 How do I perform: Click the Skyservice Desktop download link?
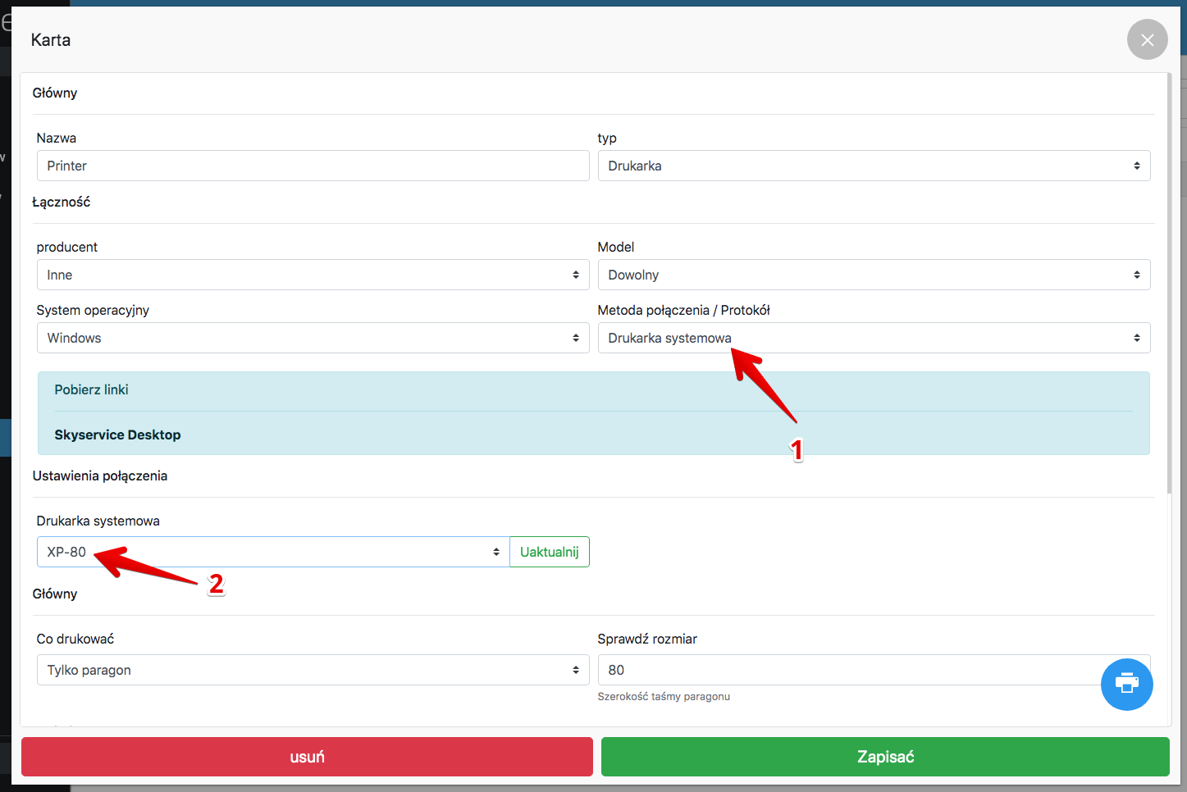tap(117, 435)
